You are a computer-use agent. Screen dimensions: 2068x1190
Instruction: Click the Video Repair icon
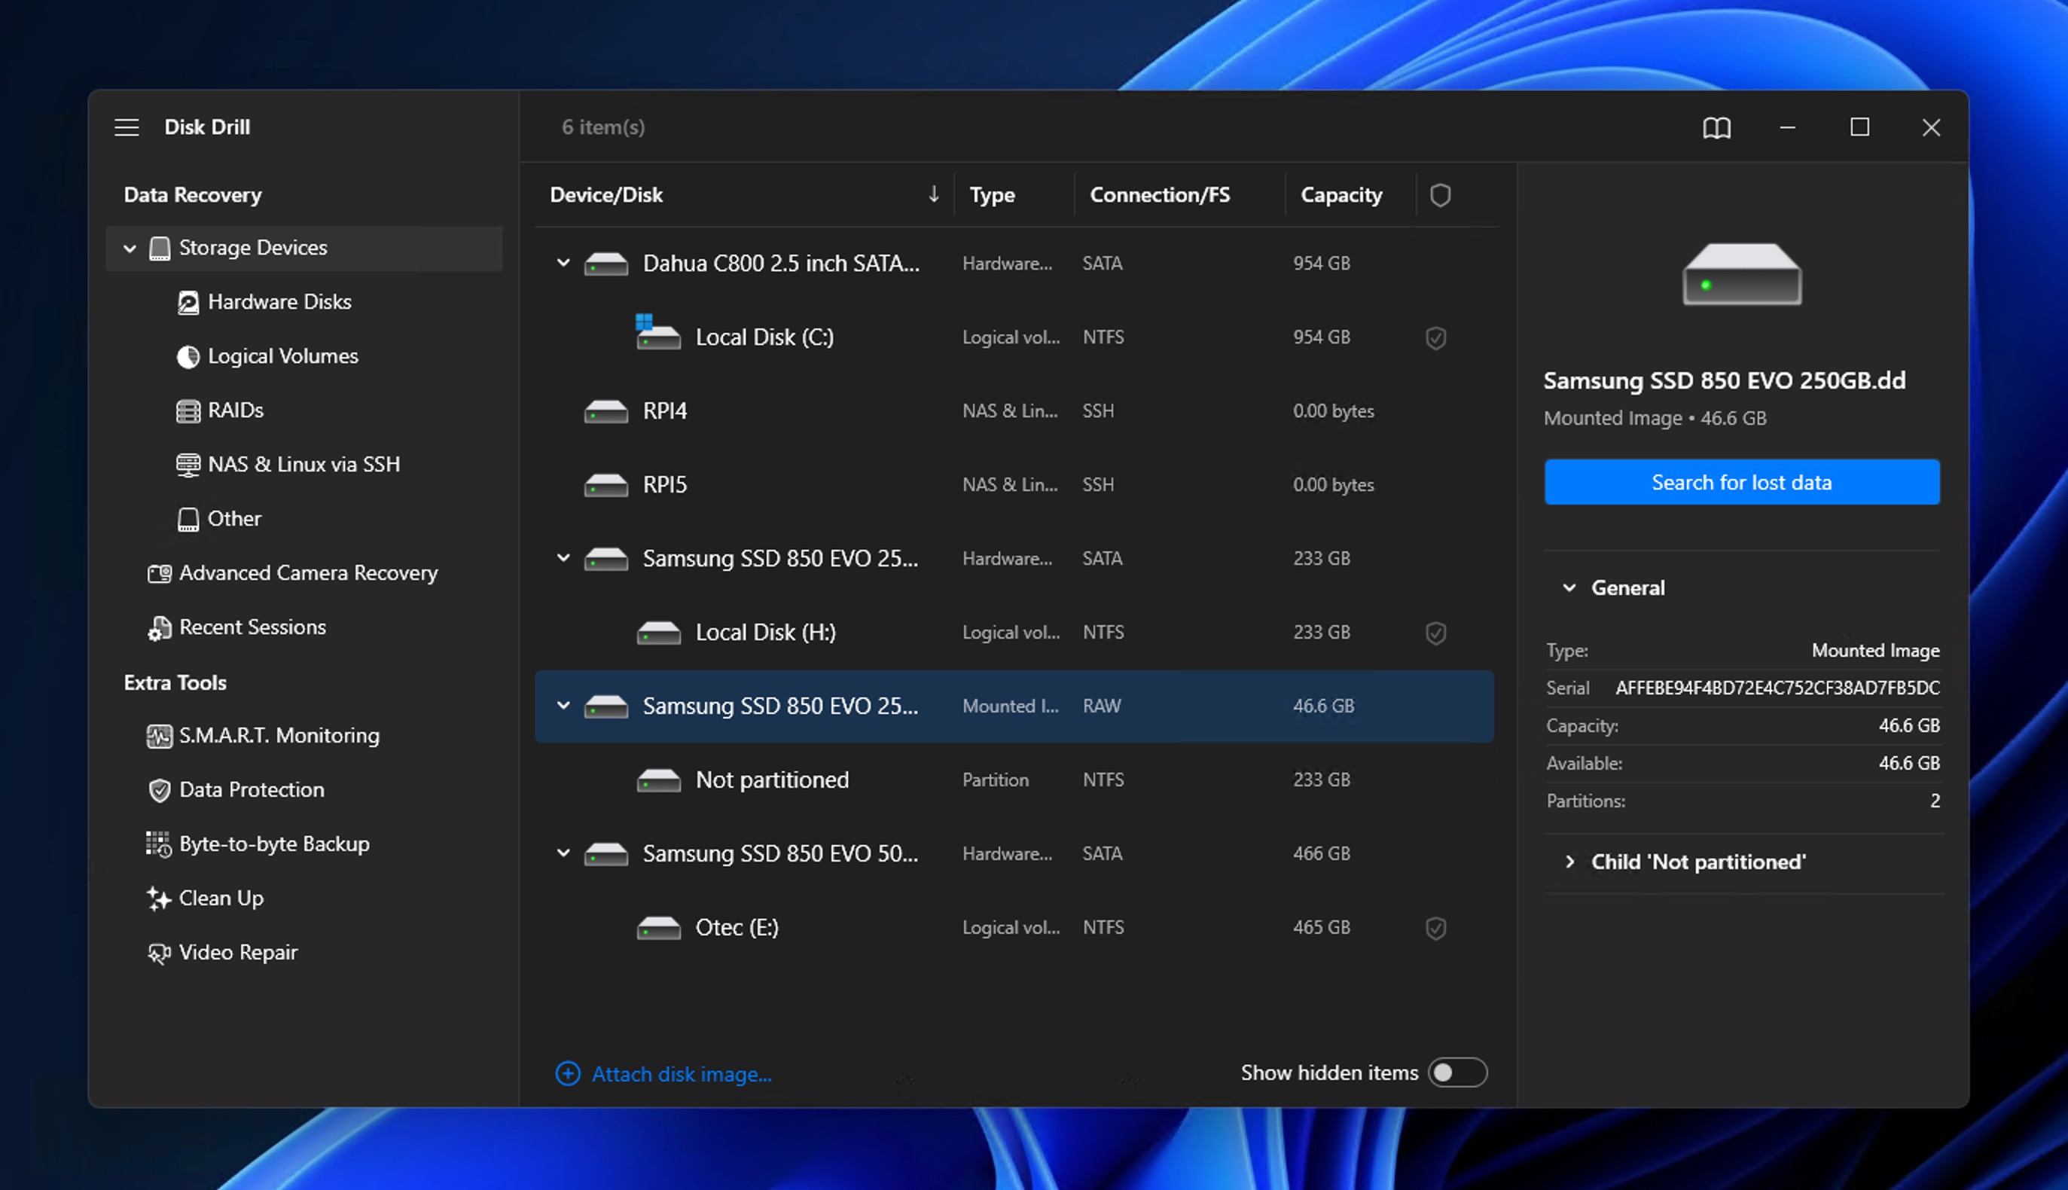click(x=160, y=953)
